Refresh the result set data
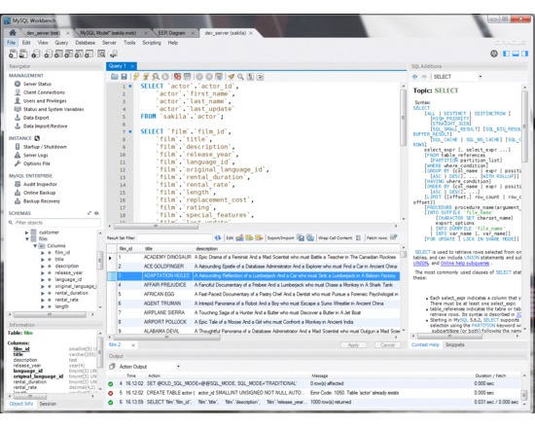This screenshot has height=428, width=535. pyautogui.click(x=218, y=238)
